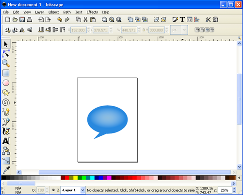The width and height of the screenshot is (243, 195).
Task: Open Inkscape Preferences from toolbar
Action: click(208, 20)
